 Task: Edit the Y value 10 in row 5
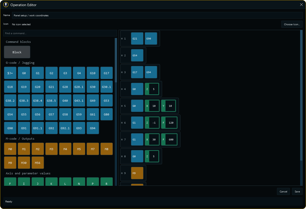[x=170, y=106]
